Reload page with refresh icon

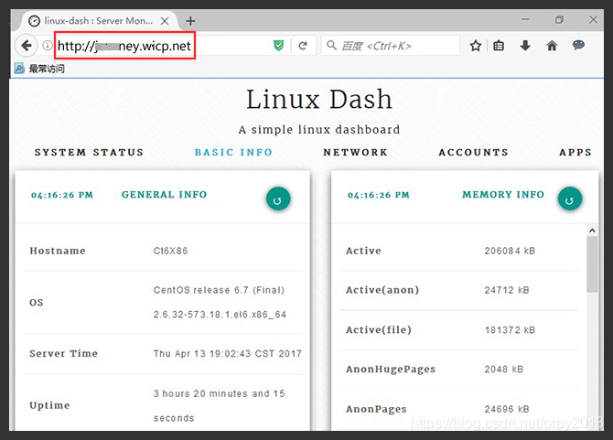[303, 46]
